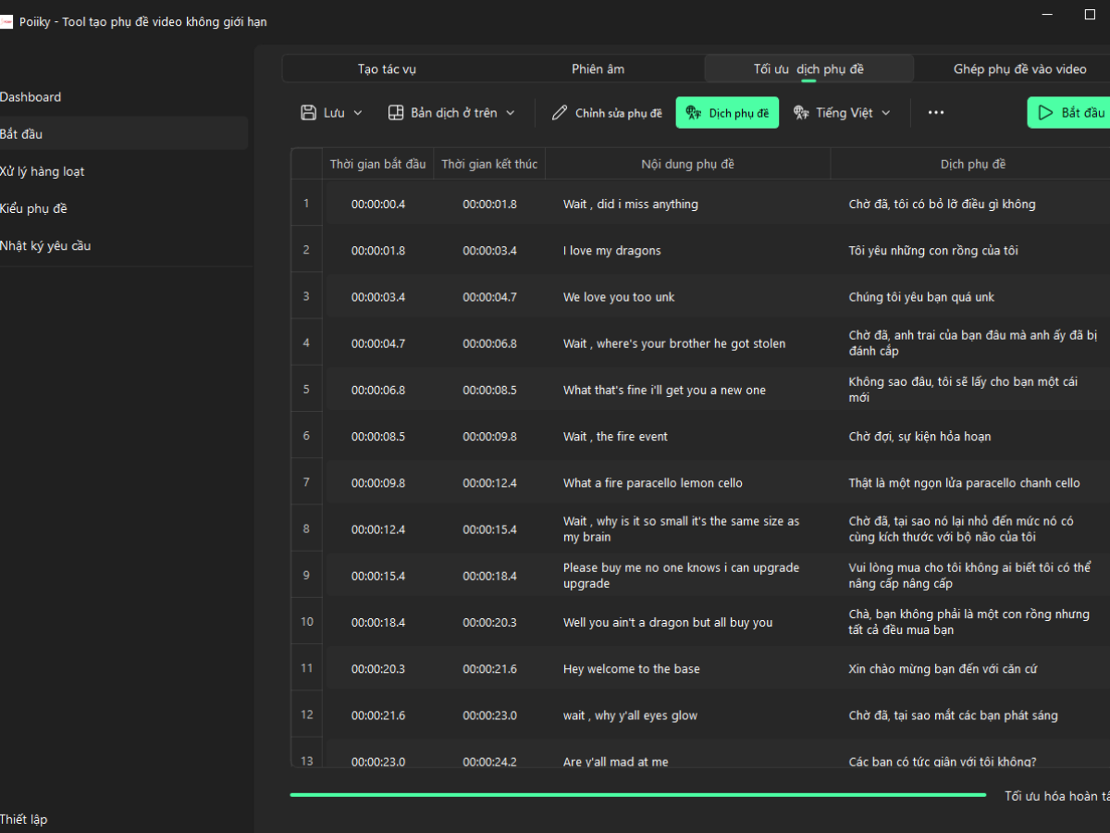Open the three-dots more options menu
Image resolution: width=1110 pixels, height=833 pixels.
(936, 113)
